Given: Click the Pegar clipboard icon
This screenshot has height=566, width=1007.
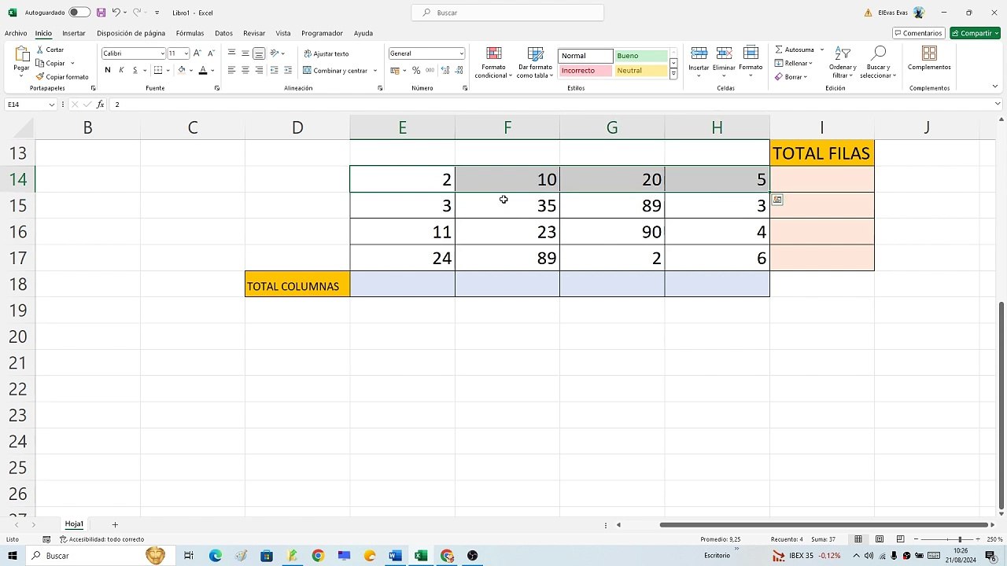Looking at the screenshot, I should pyautogui.click(x=21, y=55).
